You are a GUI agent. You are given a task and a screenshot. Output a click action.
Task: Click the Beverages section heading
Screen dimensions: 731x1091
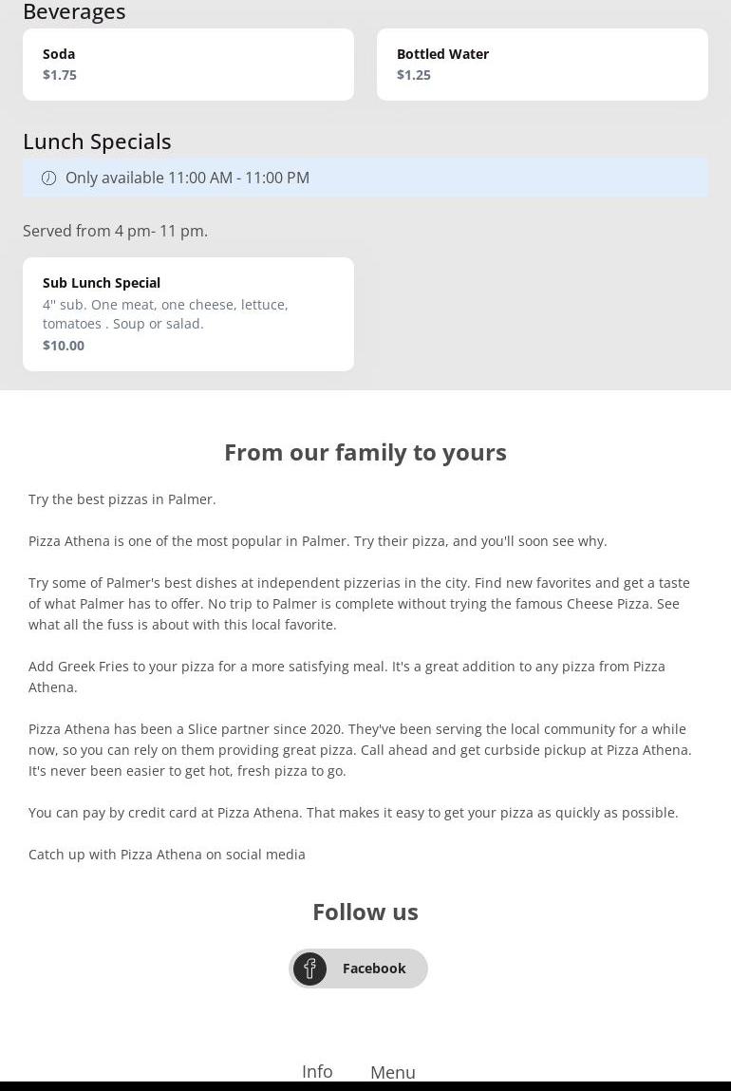[74, 12]
